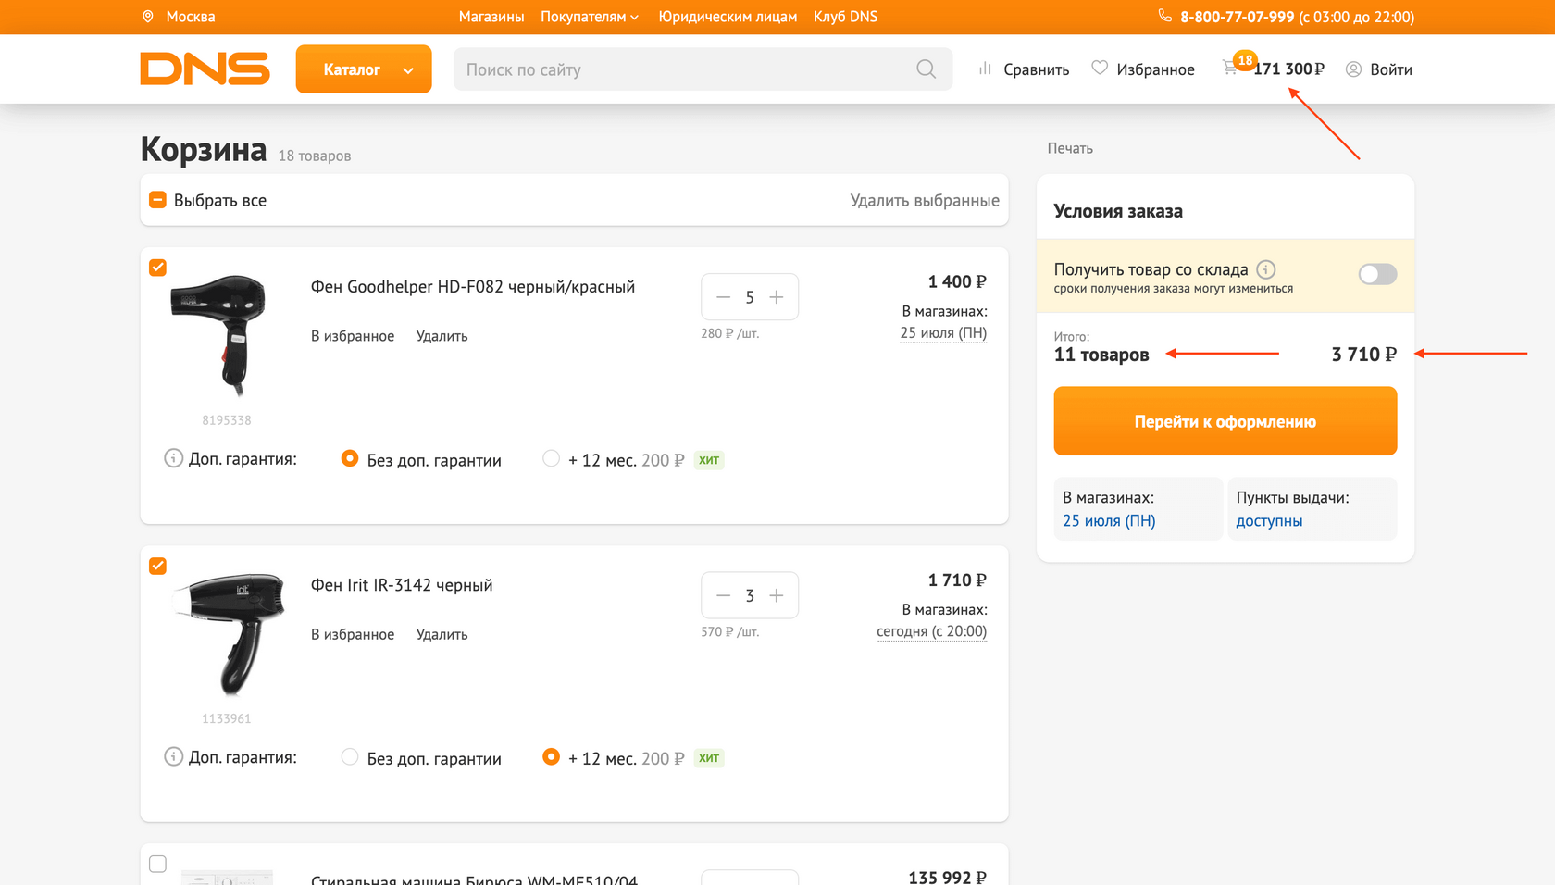Click the location pin icon near Москва
Image resolution: width=1555 pixels, height=885 pixels.
pyautogui.click(x=148, y=17)
